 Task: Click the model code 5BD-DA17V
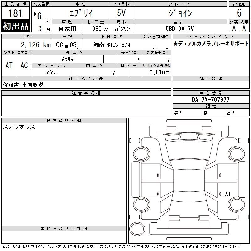coord(179,29)
